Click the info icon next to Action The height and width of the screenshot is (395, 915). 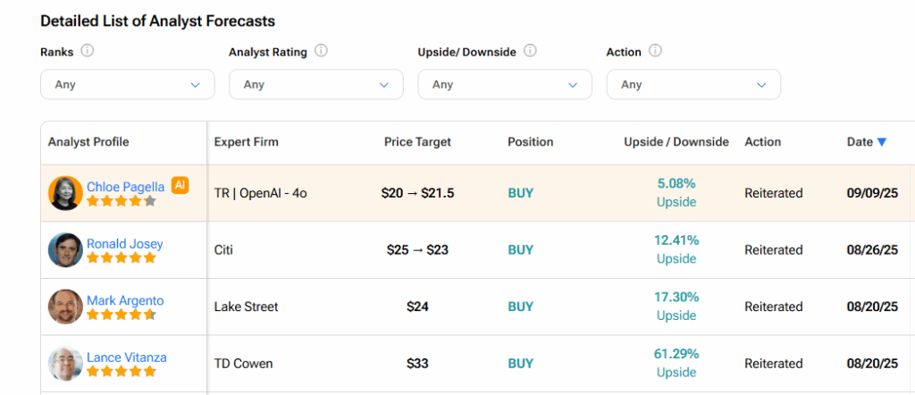[655, 52]
